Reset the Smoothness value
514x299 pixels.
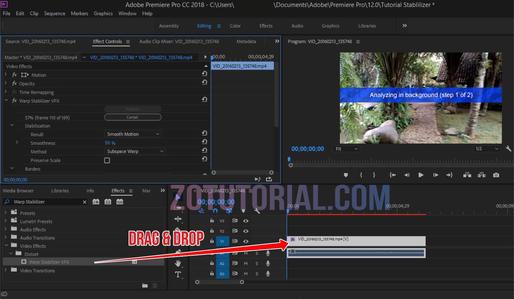204,142
